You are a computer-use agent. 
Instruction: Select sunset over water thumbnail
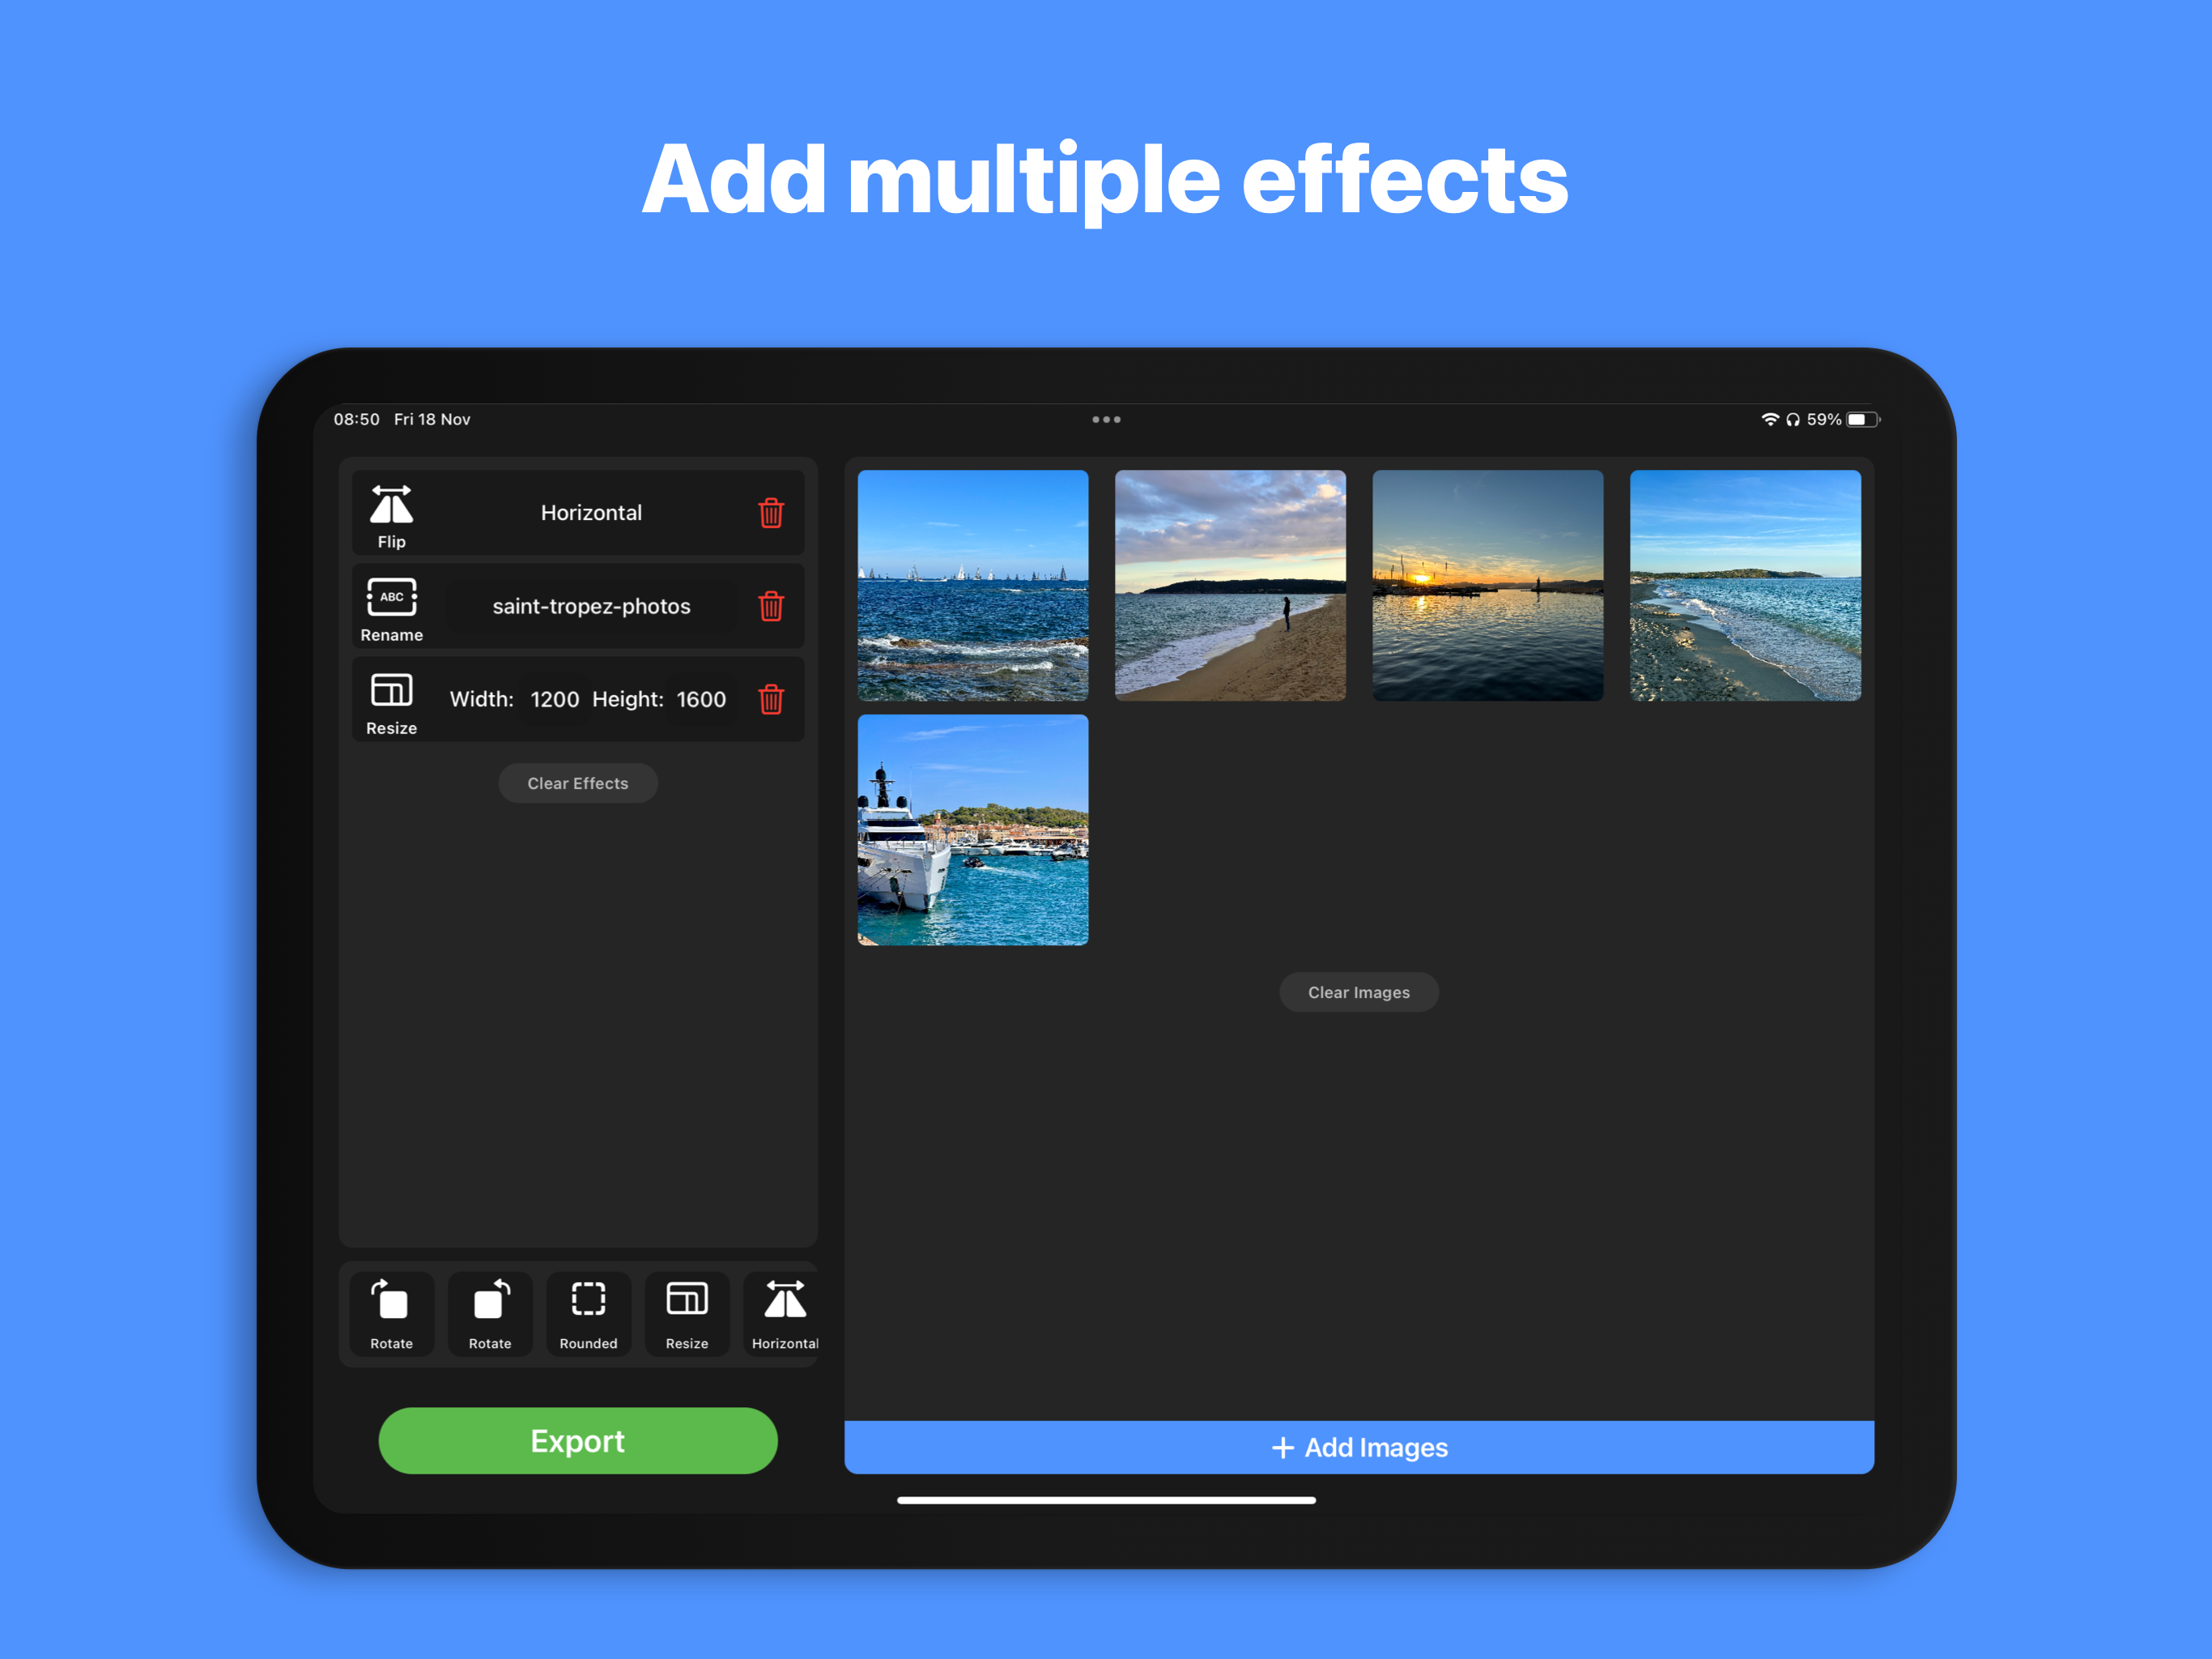click(x=1488, y=586)
